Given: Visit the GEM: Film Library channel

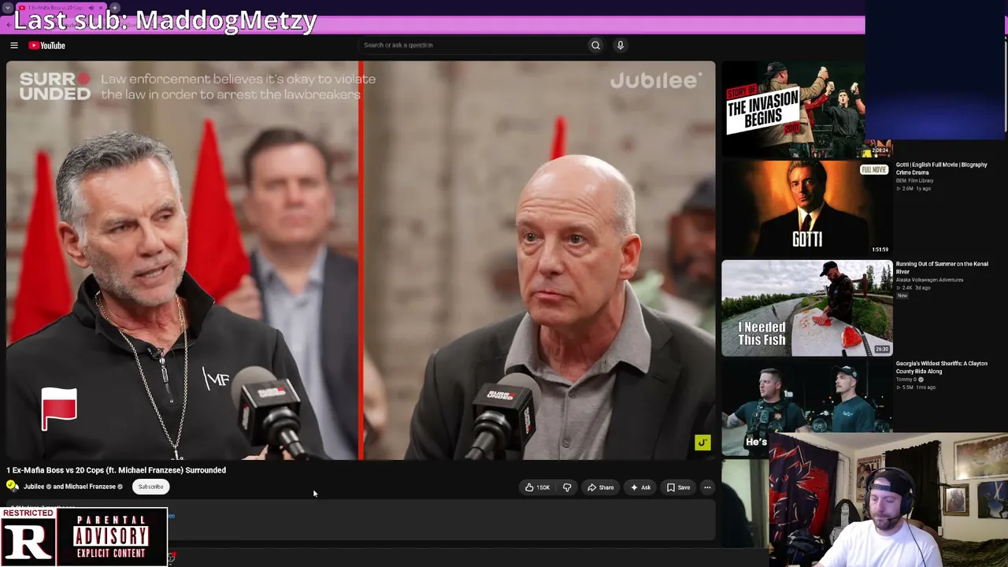Looking at the screenshot, I should click(914, 181).
